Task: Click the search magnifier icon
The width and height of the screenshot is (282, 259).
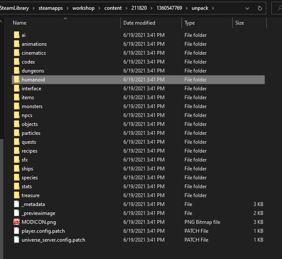Action: (x=279, y=8)
